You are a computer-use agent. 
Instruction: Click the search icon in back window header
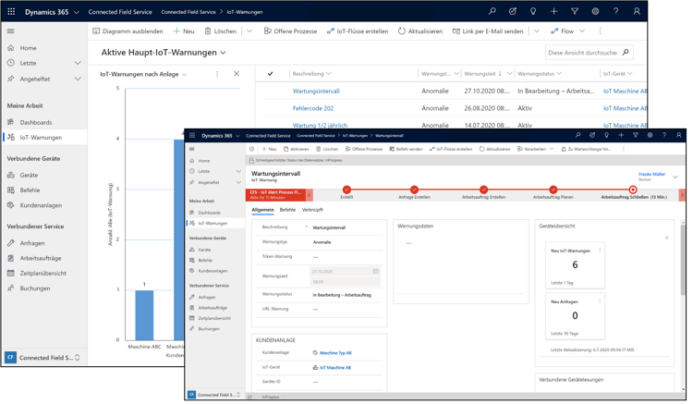click(x=492, y=12)
